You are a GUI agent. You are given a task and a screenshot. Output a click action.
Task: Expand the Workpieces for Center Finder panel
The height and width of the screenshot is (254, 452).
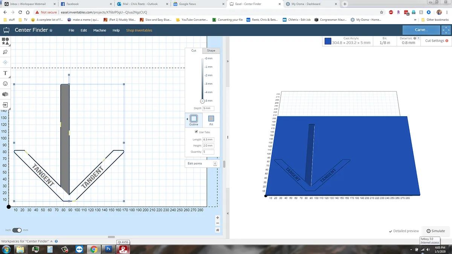pos(52,241)
